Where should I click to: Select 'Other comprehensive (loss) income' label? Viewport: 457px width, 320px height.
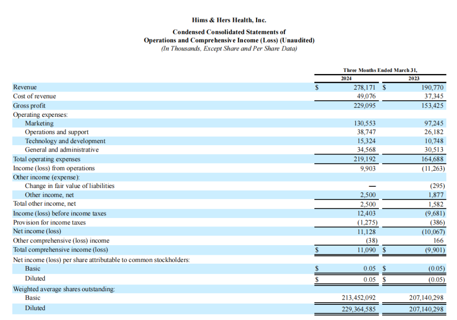point(61,240)
